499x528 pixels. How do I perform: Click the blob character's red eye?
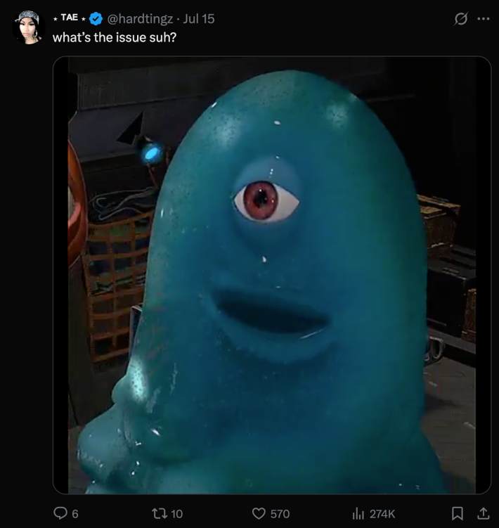pos(266,200)
